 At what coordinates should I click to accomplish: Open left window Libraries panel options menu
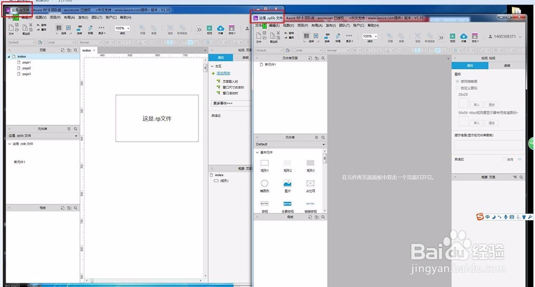(69, 129)
